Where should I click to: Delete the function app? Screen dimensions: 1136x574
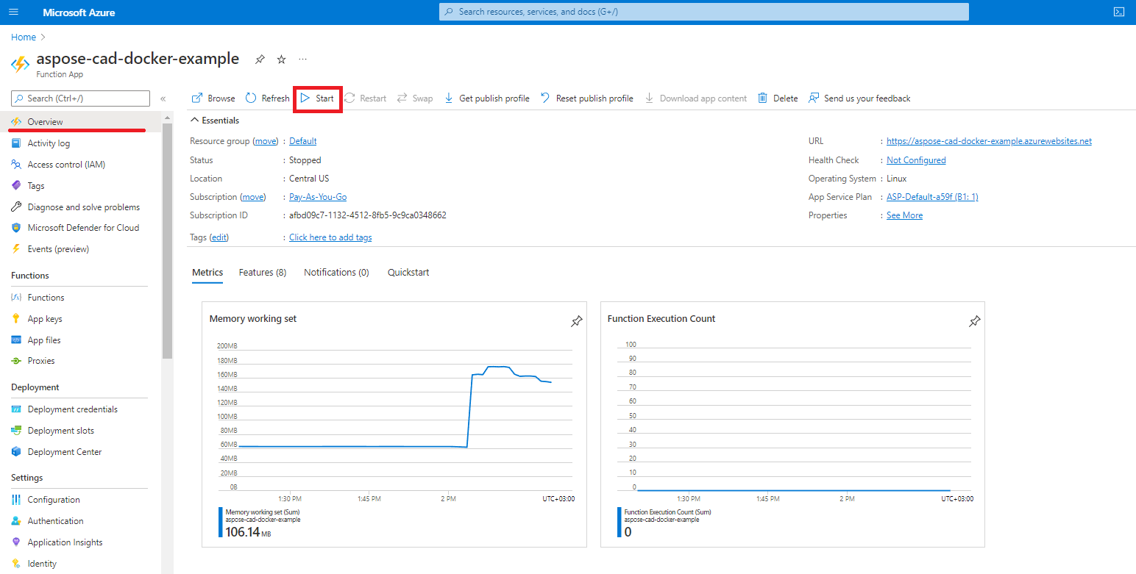pos(778,98)
